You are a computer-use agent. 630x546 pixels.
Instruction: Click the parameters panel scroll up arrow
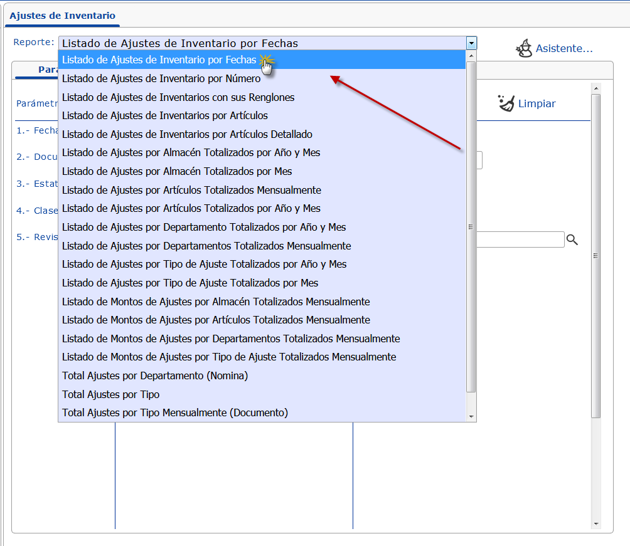596,88
